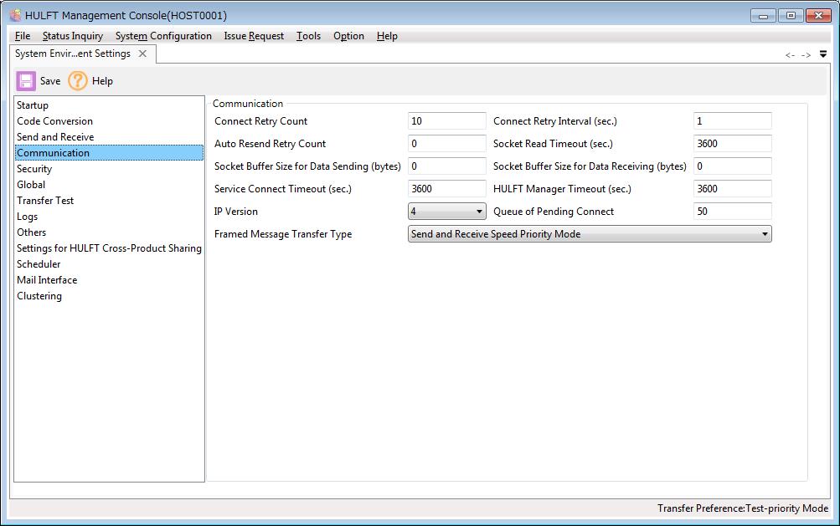Maximize the HULFT Management Console window
The width and height of the screenshot is (840, 526).
(791, 16)
